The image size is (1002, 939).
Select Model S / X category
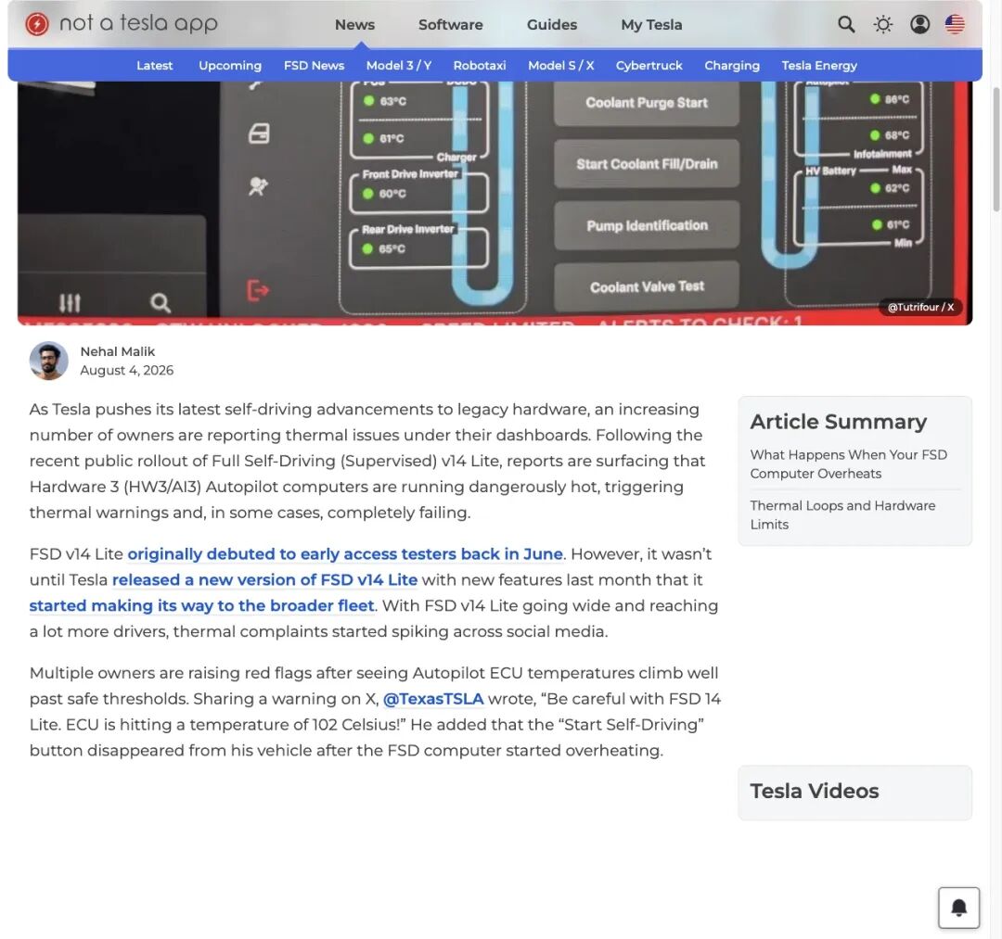coord(560,65)
